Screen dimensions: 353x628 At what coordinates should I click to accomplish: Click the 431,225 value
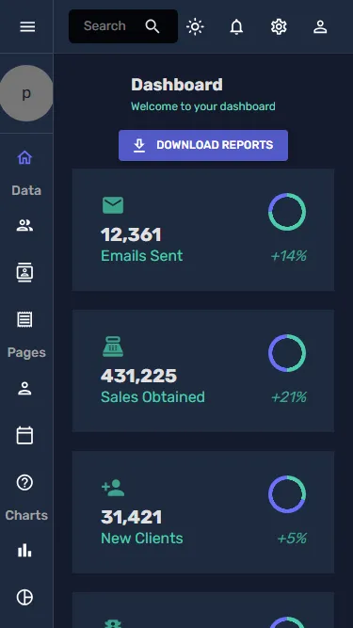pyautogui.click(x=138, y=376)
